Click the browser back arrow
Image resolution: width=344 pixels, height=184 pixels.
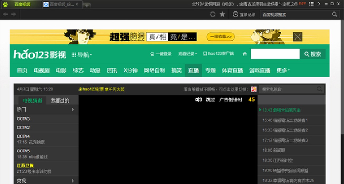(x=5, y=14)
